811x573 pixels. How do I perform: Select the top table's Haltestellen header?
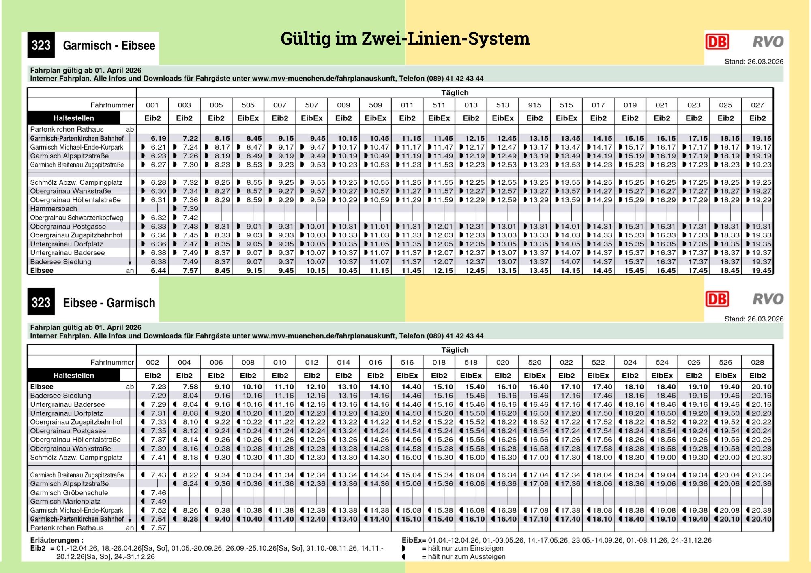(74, 118)
